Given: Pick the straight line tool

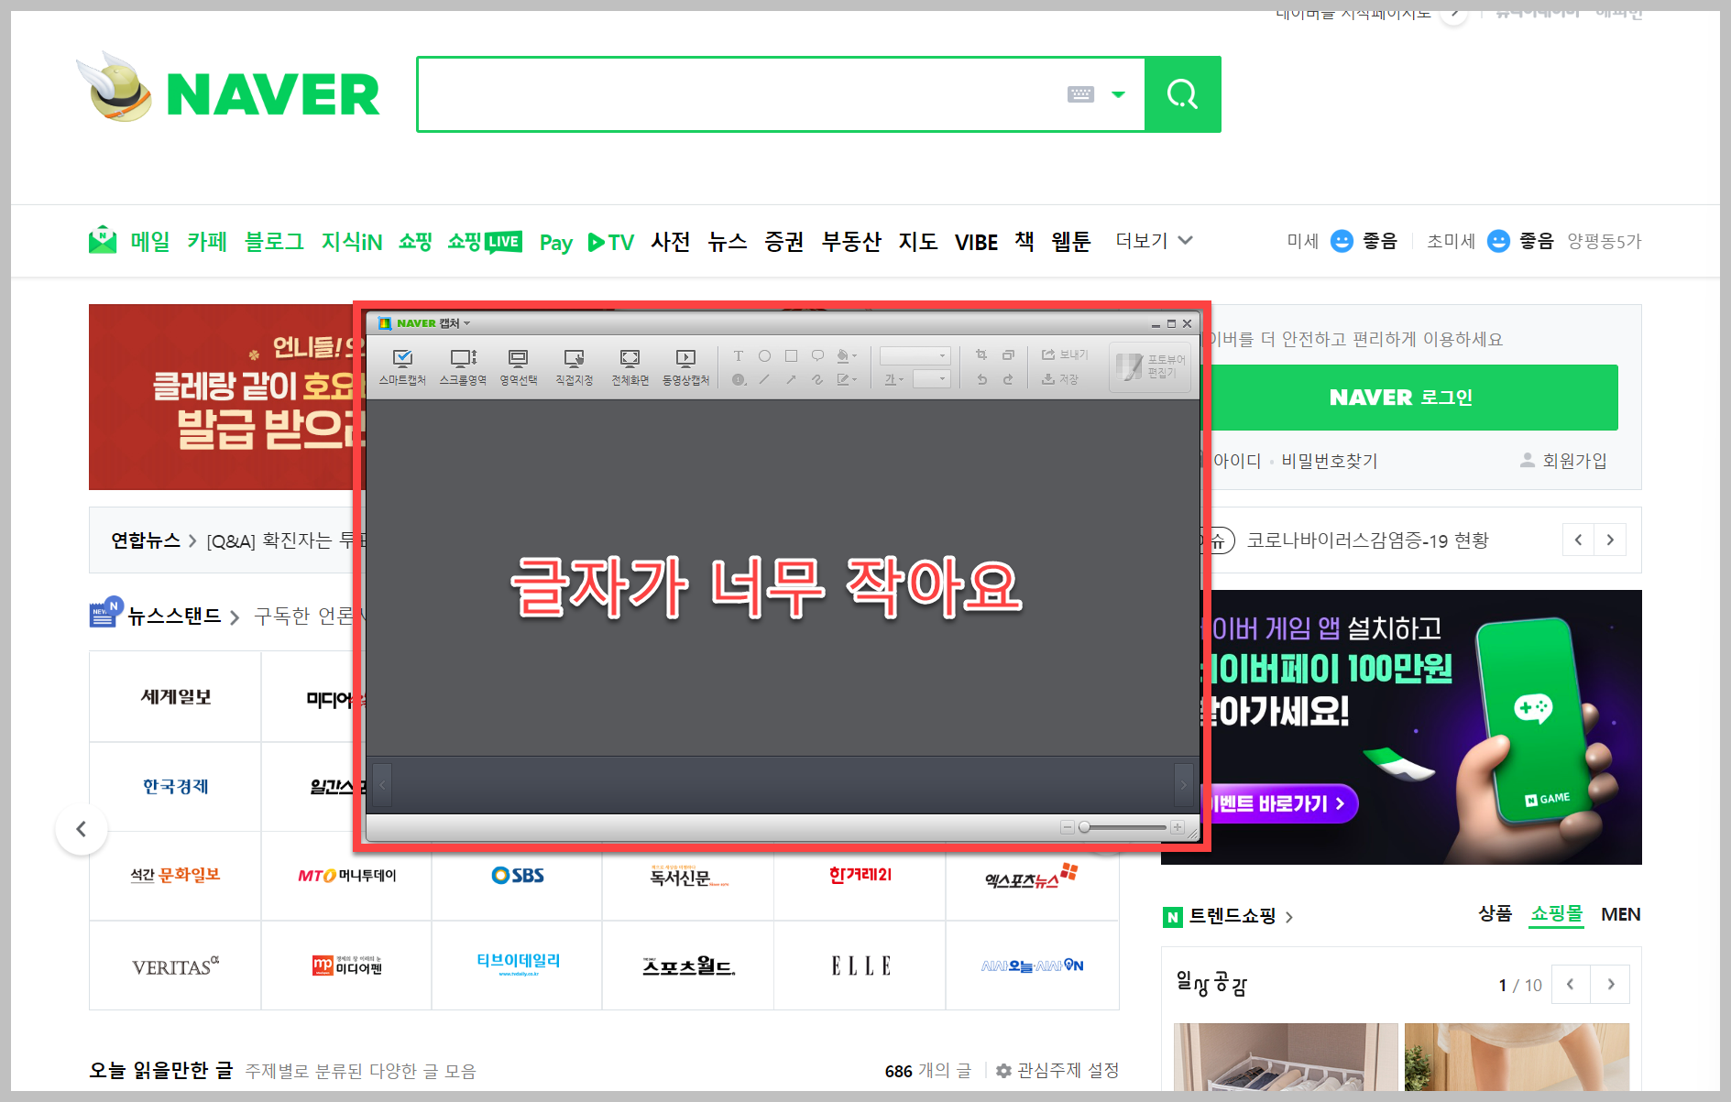Looking at the screenshot, I should click(x=764, y=379).
